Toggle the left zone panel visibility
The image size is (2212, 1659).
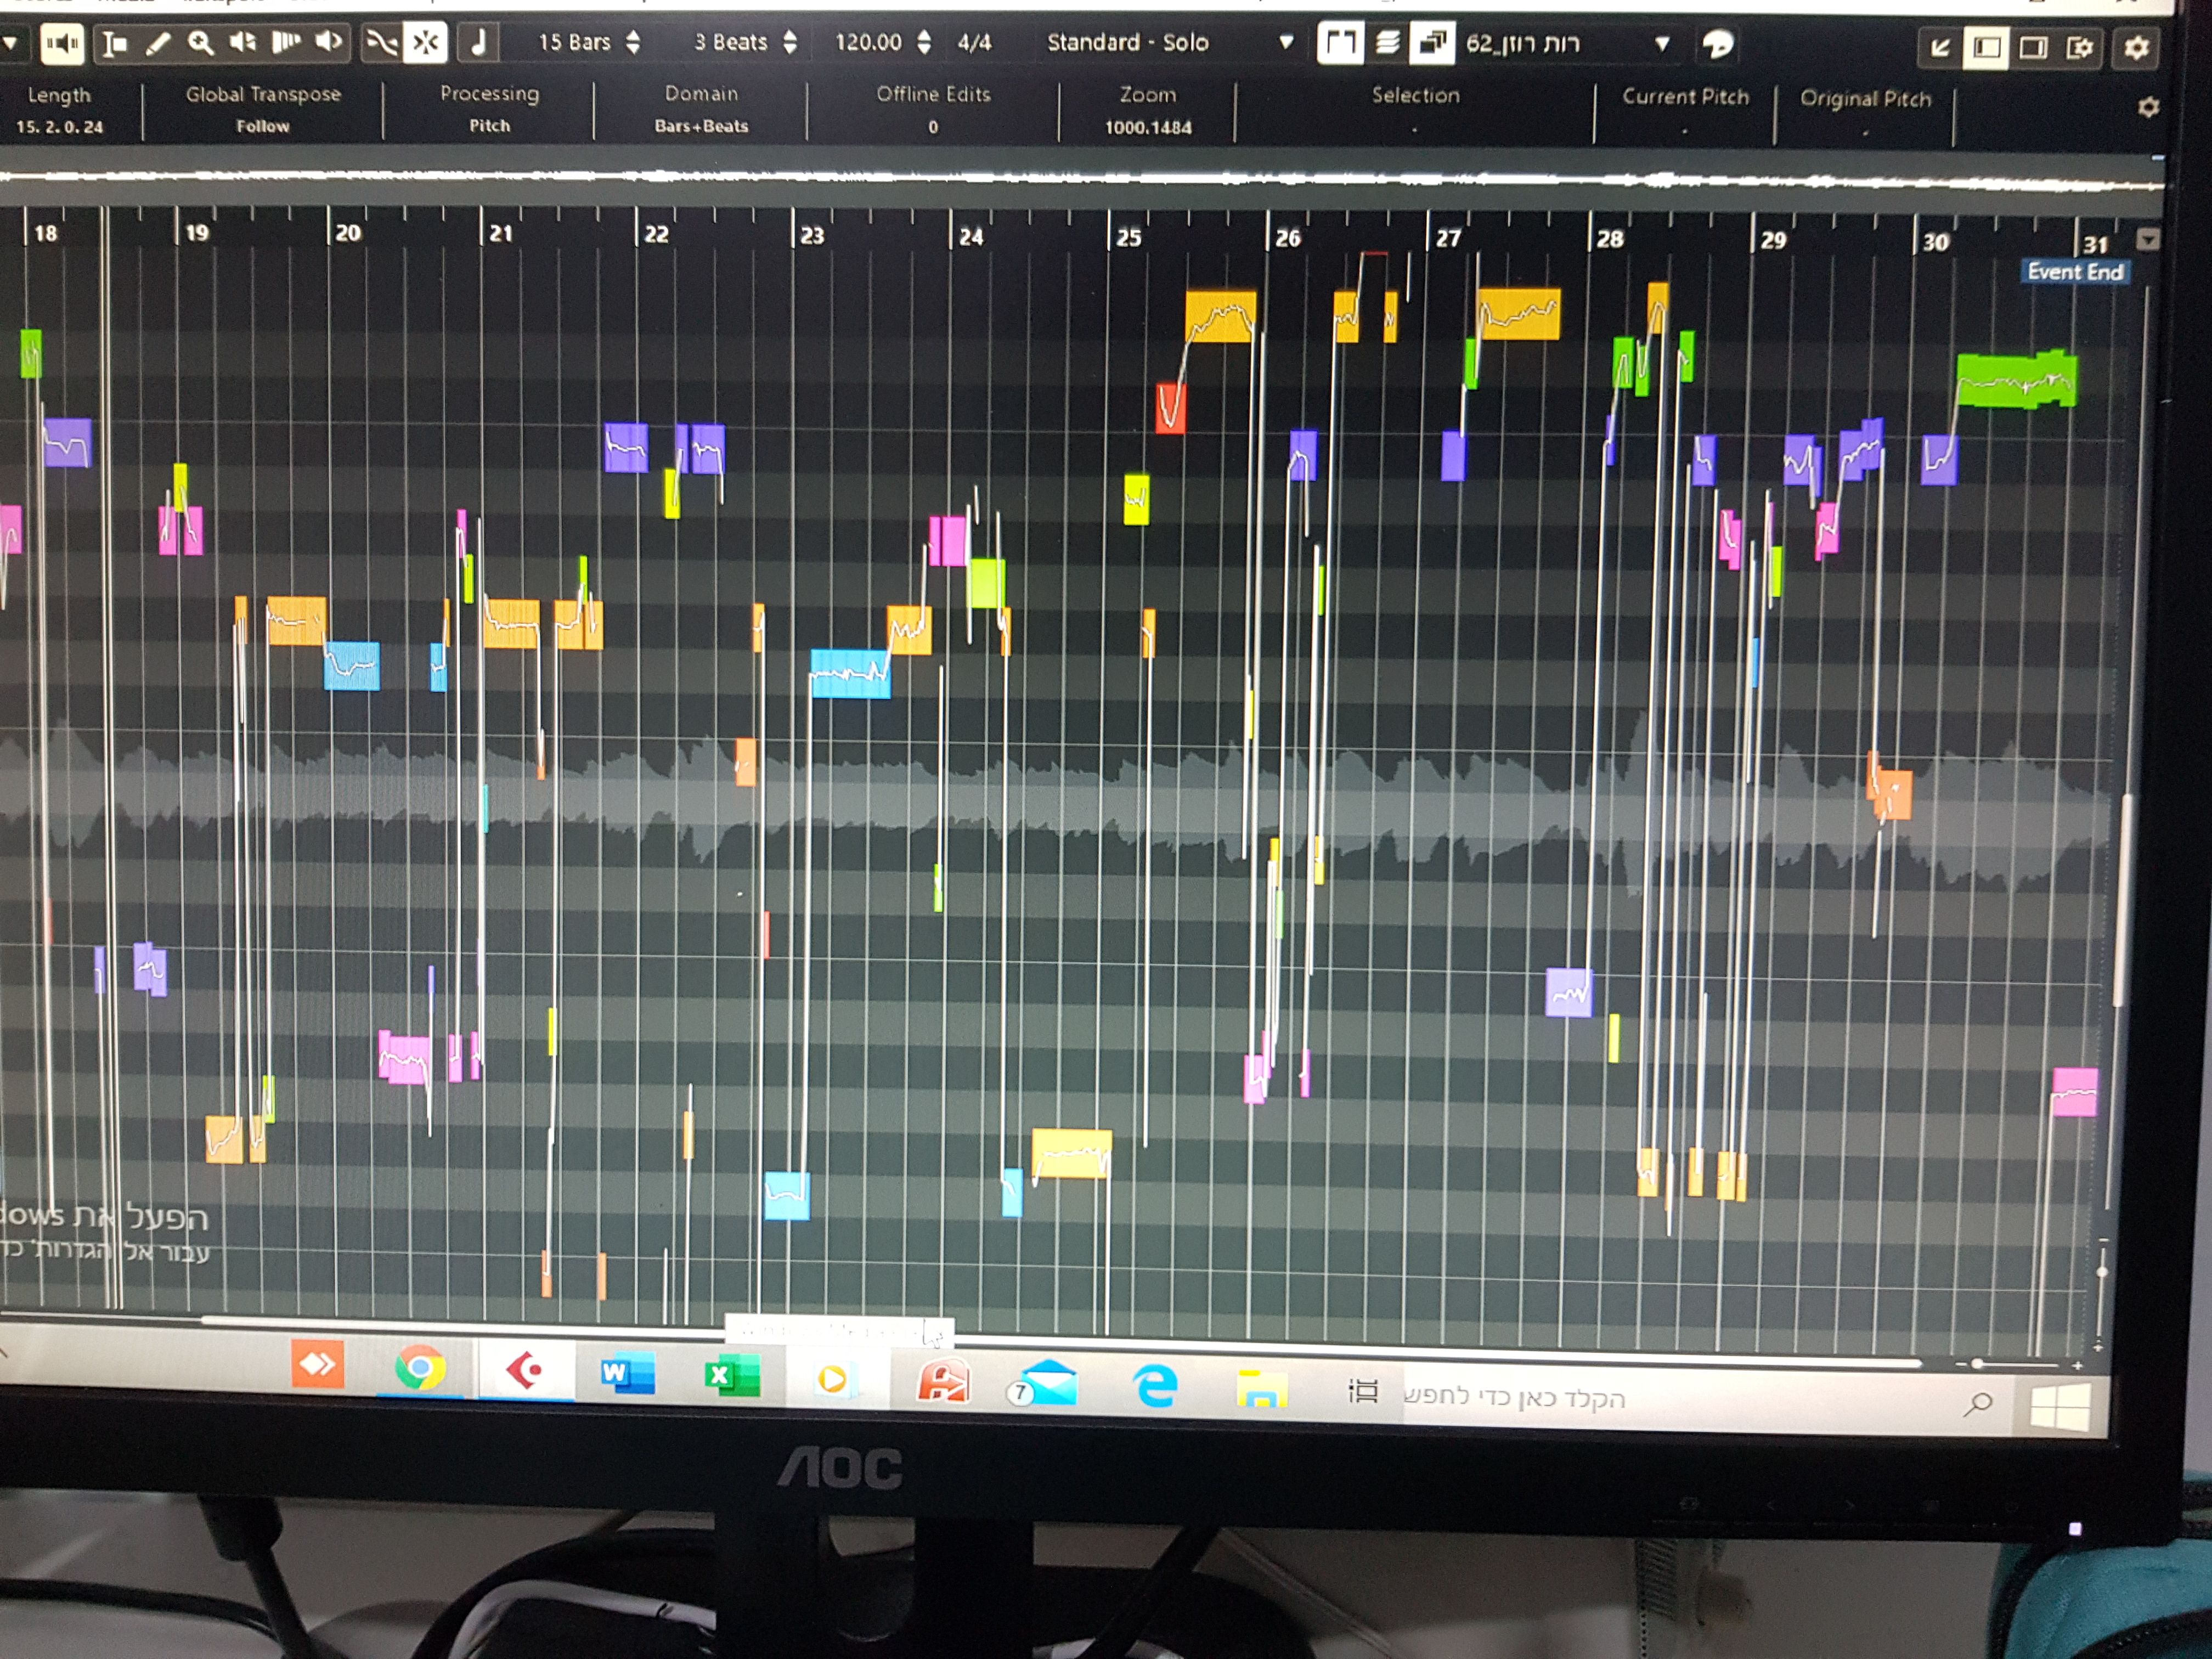click(x=1986, y=47)
